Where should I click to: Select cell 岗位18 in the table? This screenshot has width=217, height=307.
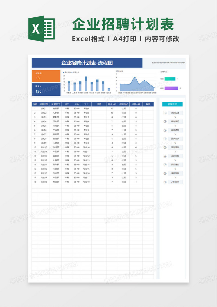(x=44, y=182)
